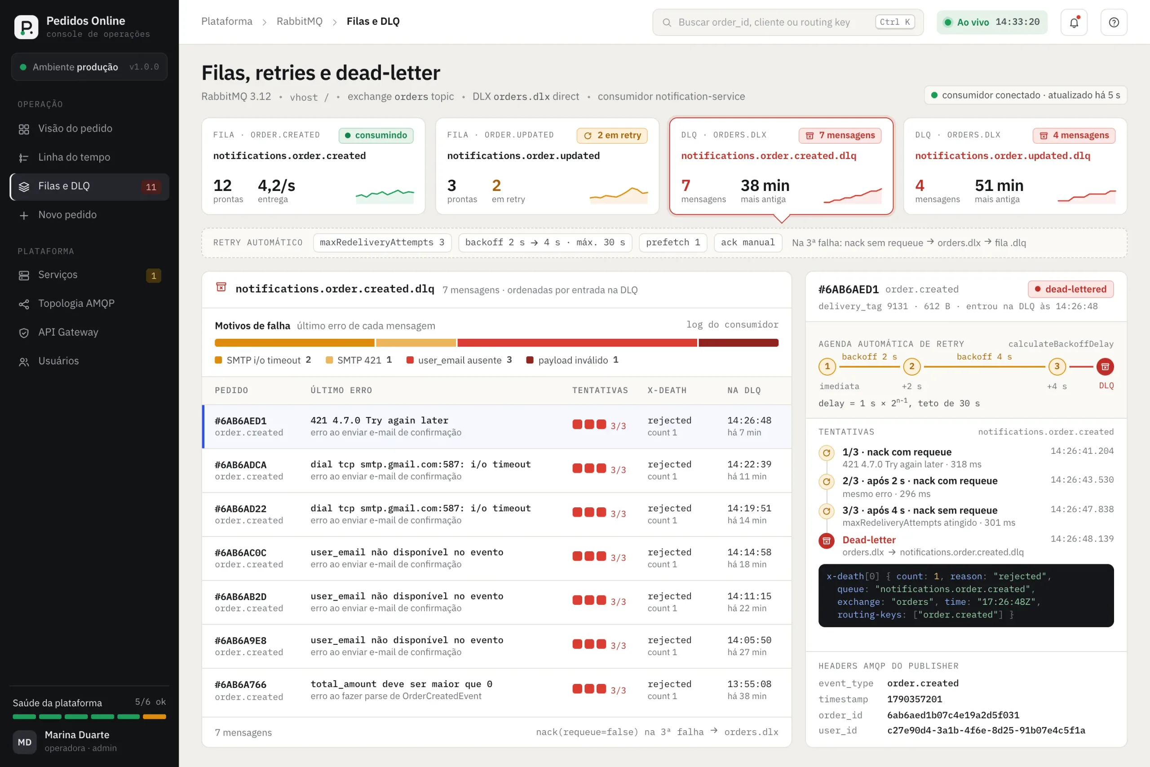Screen dimensions: 1150x767
Task: Click the red user_email ausente legend swatch
Action: click(410, 360)
